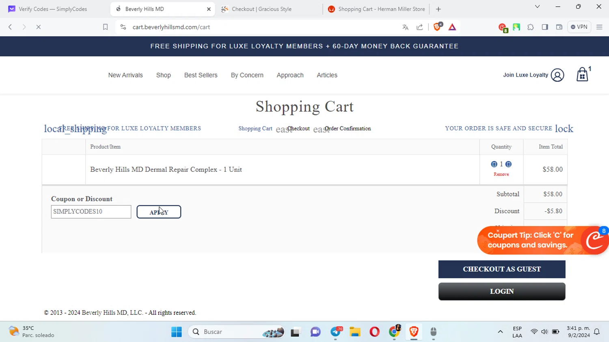Open Brave browser from the taskbar
The width and height of the screenshot is (609, 342).
(x=414, y=332)
